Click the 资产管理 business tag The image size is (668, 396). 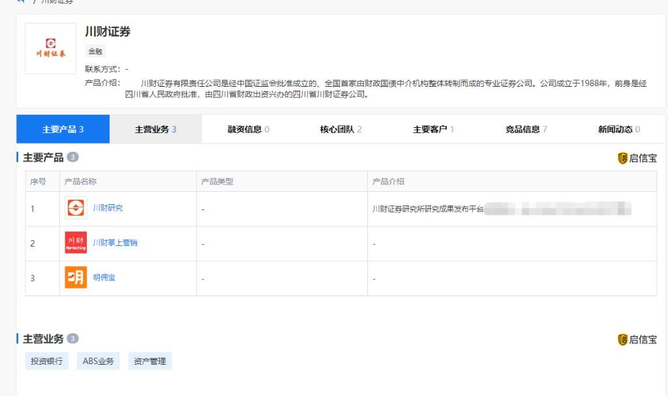click(x=149, y=361)
